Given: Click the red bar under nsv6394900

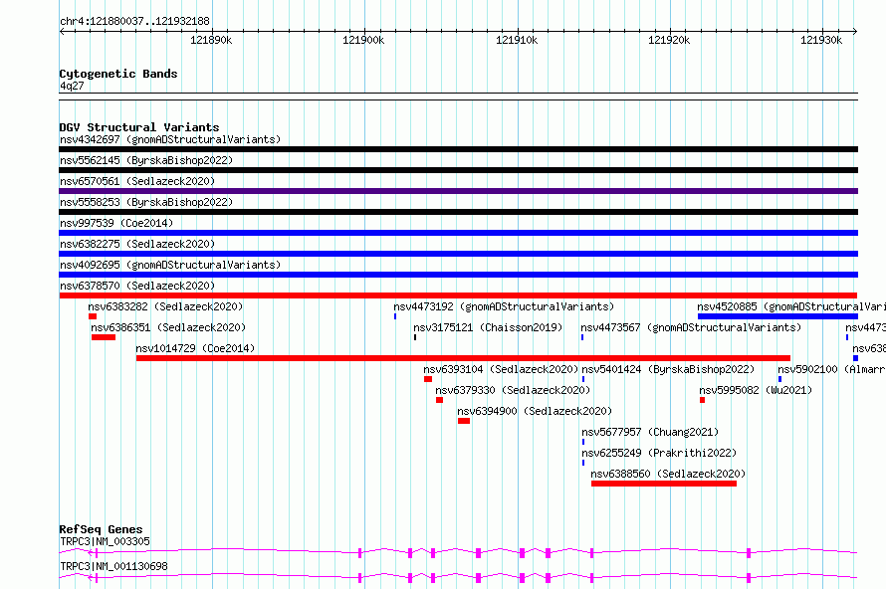Looking at the screenshot, I should 464,421.
